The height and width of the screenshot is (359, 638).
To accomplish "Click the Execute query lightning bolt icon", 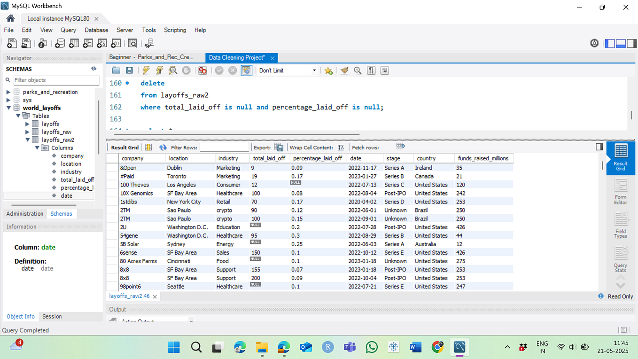I will tap(146, 70).
